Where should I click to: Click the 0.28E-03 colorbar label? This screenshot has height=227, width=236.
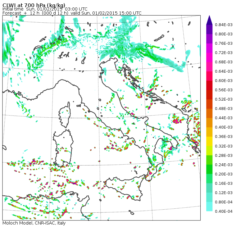tap(224, 155)
